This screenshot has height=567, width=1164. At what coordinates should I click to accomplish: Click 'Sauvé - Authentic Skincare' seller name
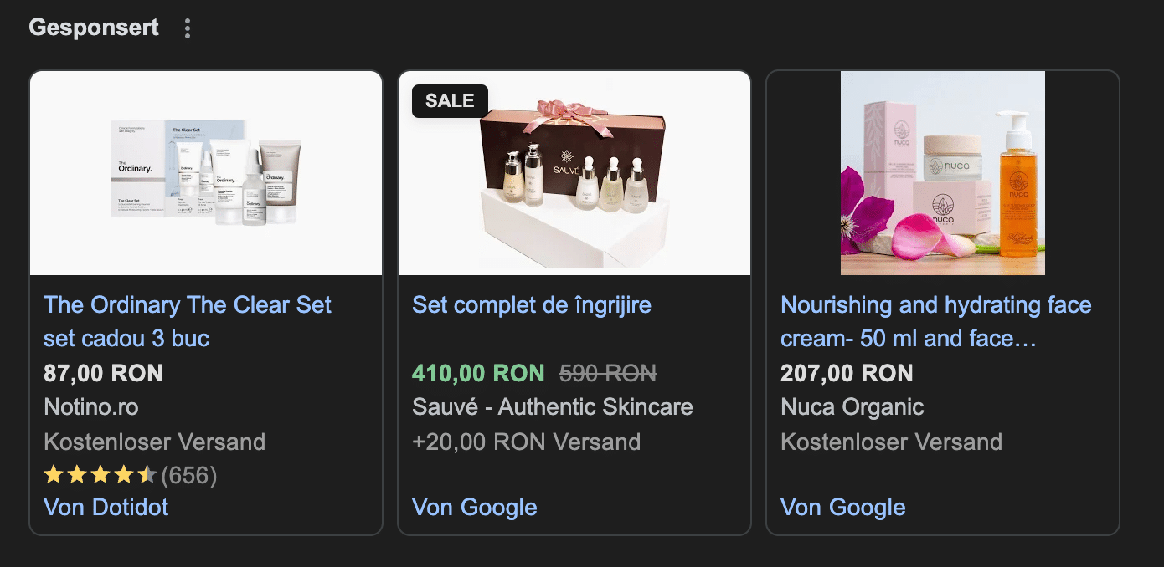[553, 407]
